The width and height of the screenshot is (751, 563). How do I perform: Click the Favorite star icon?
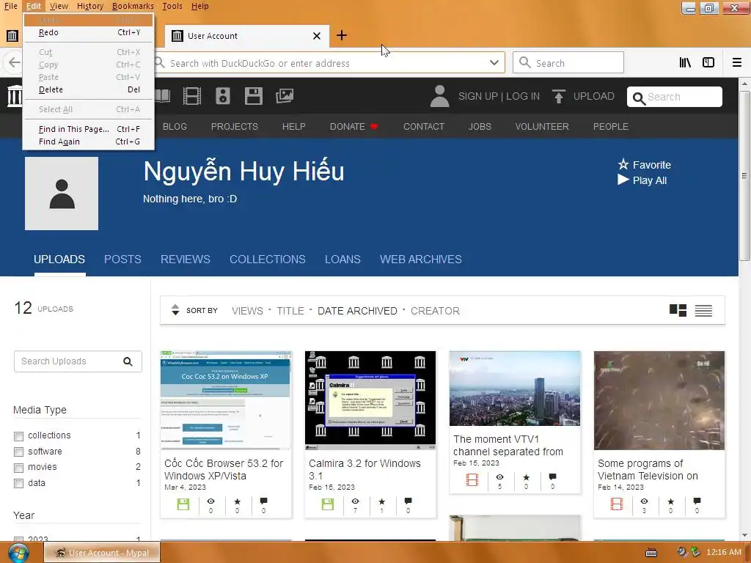(623, 165)
